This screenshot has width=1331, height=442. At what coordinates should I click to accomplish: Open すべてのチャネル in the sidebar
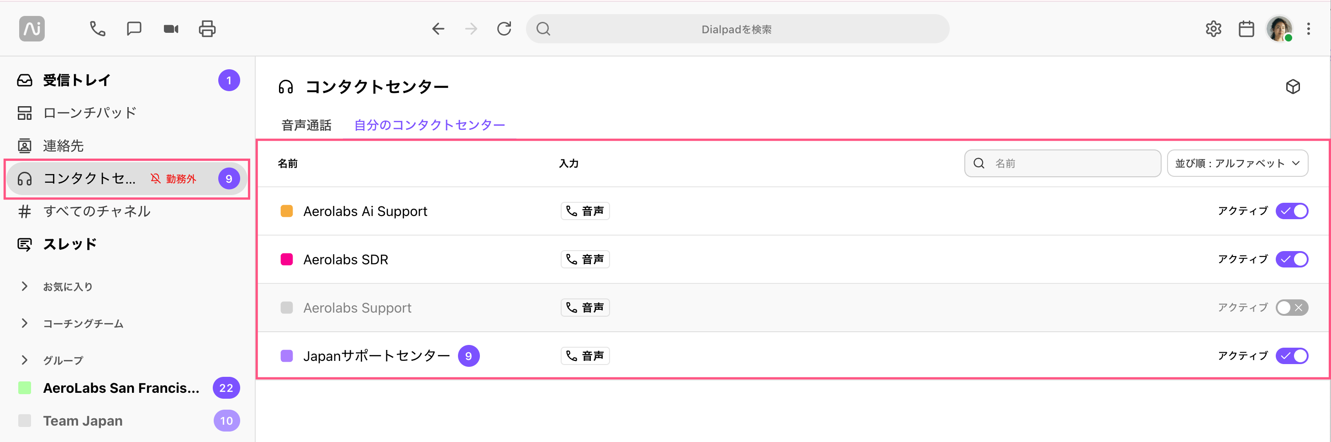point(127,211)
